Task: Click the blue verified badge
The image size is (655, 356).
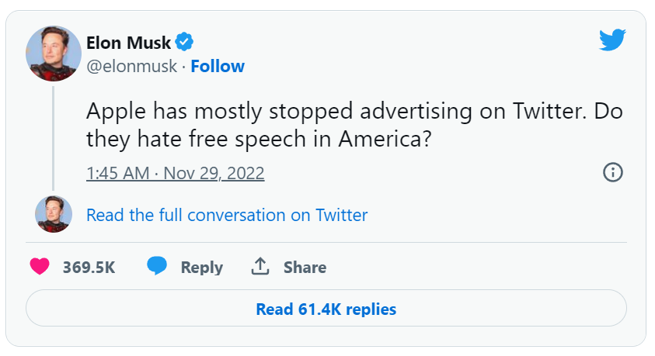Action: click(x=185, y=41)
